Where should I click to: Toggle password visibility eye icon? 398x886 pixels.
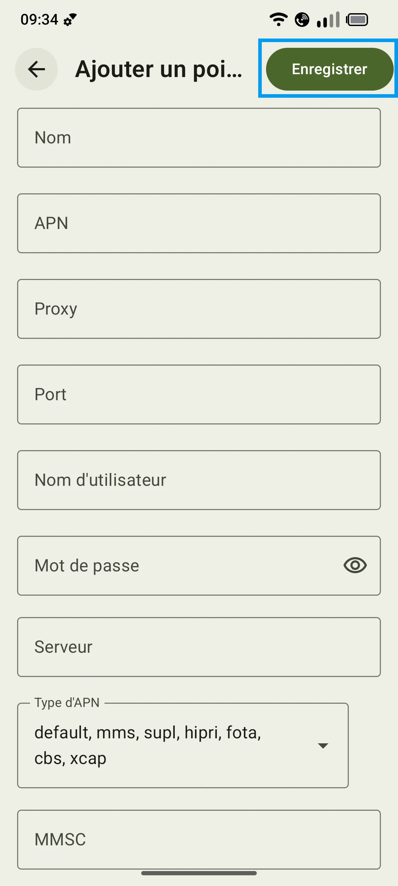[x=355, y=565]
